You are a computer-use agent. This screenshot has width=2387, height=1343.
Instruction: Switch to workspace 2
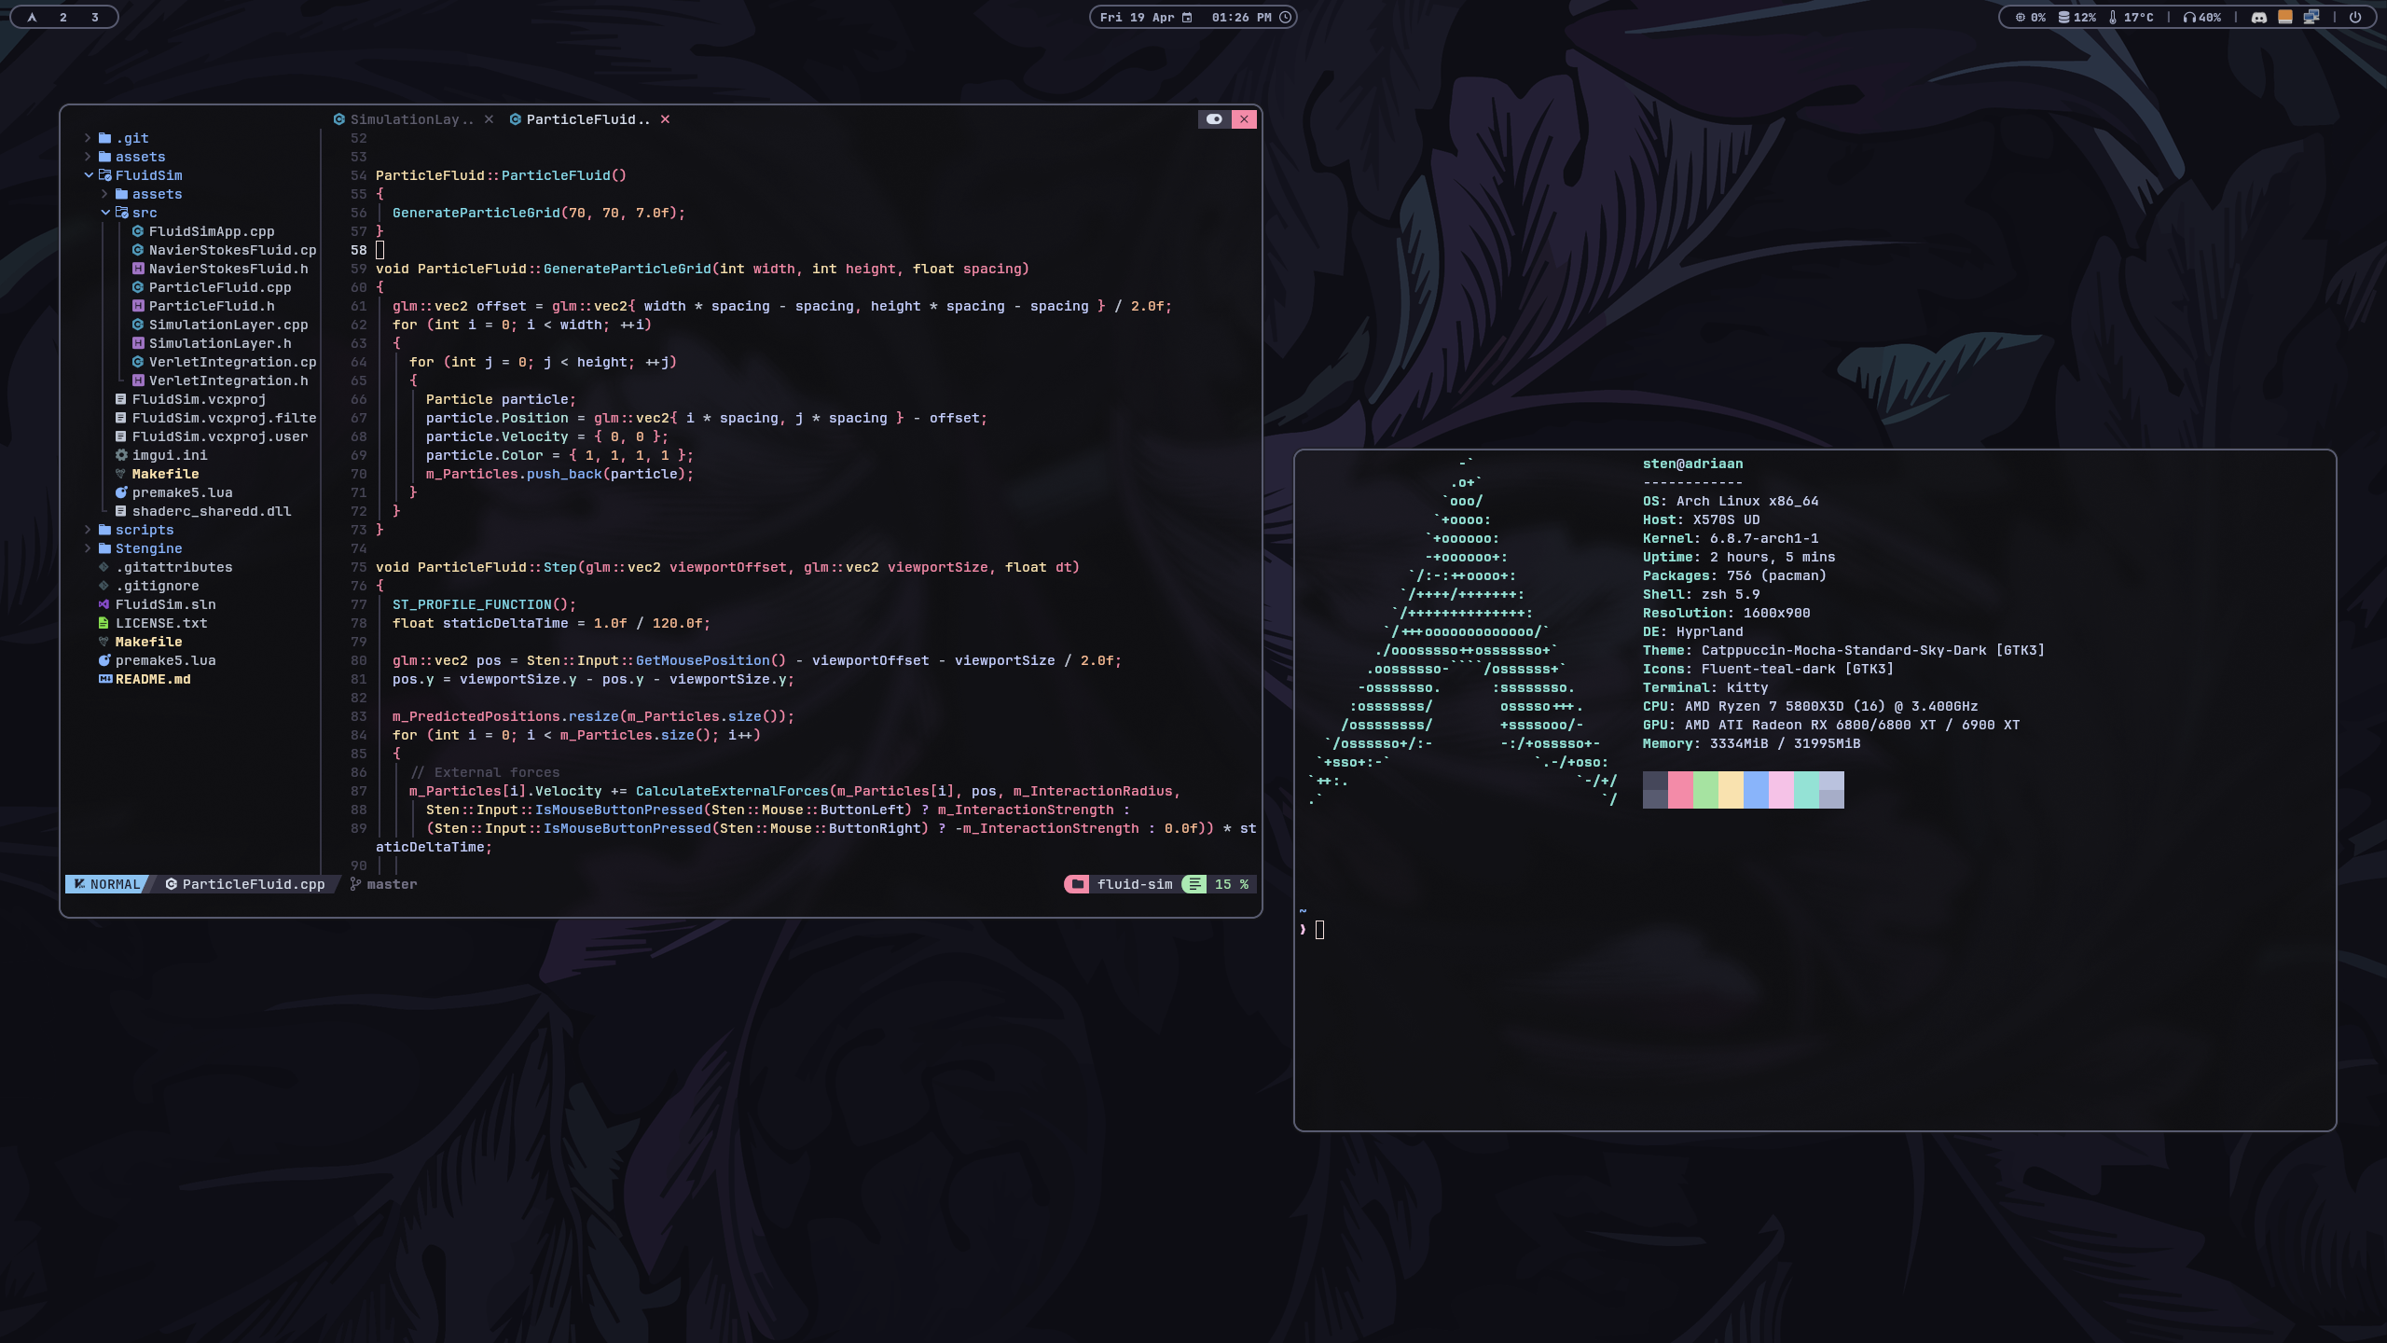click(x=63, y=17)
